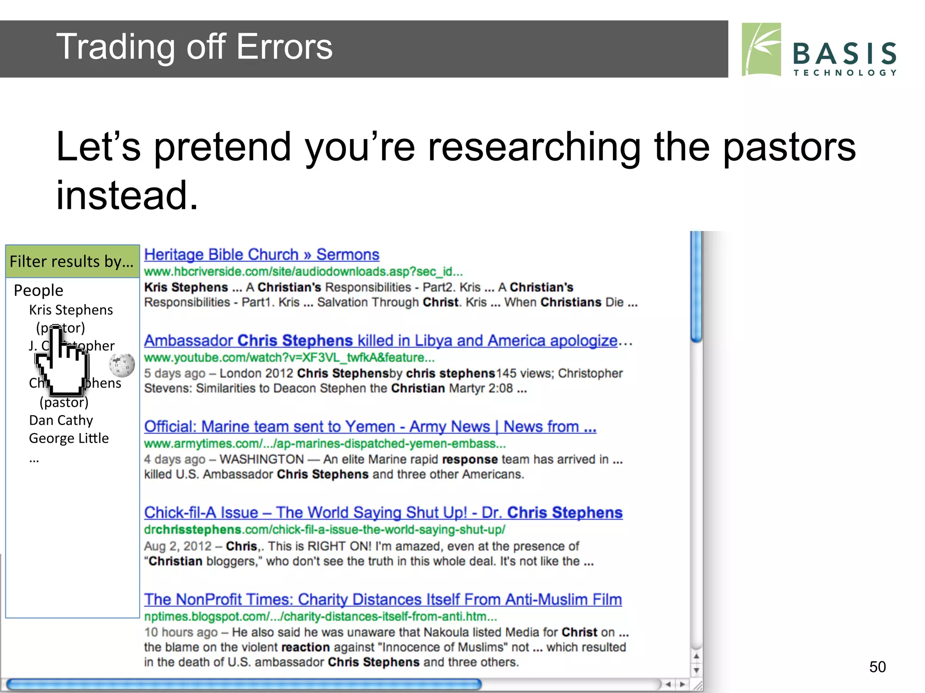Viewport: 925px width, 693px height.
Task: Click the vertical scrollbar down arrow
Action: tap(696, 670)
